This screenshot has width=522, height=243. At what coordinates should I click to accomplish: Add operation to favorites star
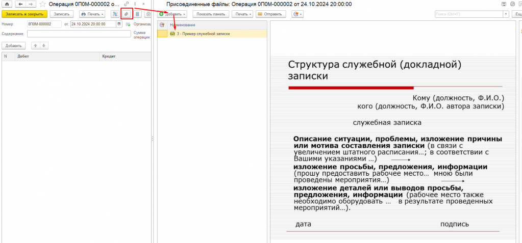(43, 4)
